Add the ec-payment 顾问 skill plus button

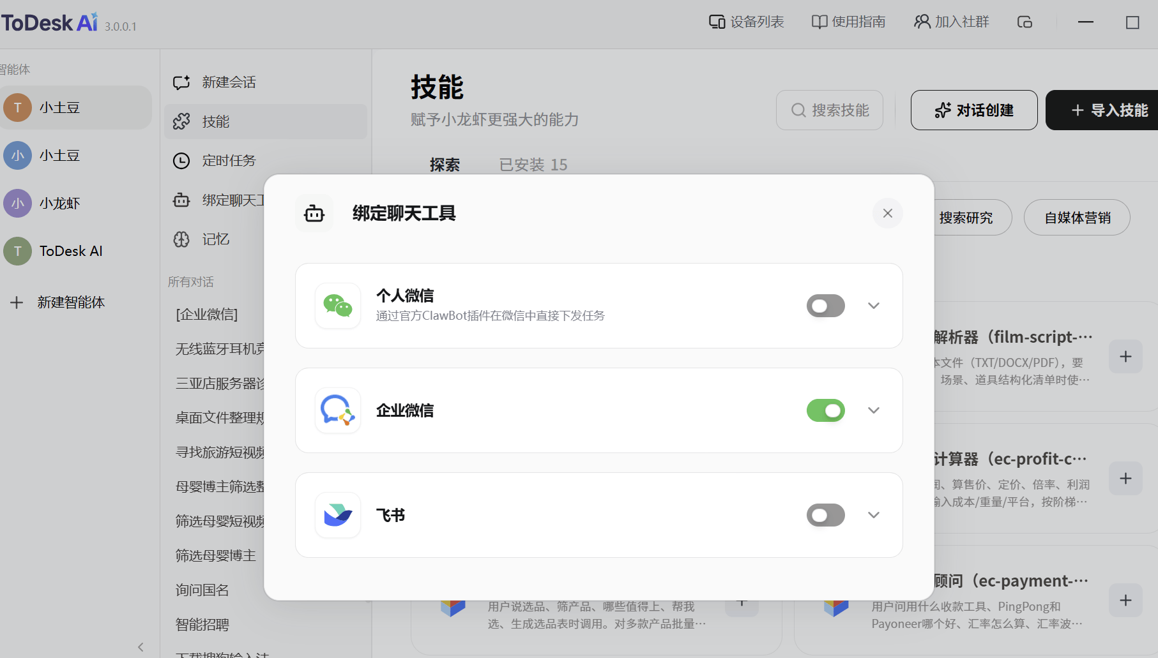pos(1125,601)
